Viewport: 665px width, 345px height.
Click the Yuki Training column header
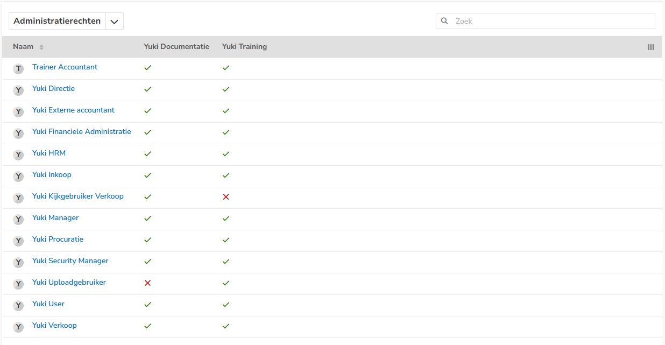tap(244, 47)
